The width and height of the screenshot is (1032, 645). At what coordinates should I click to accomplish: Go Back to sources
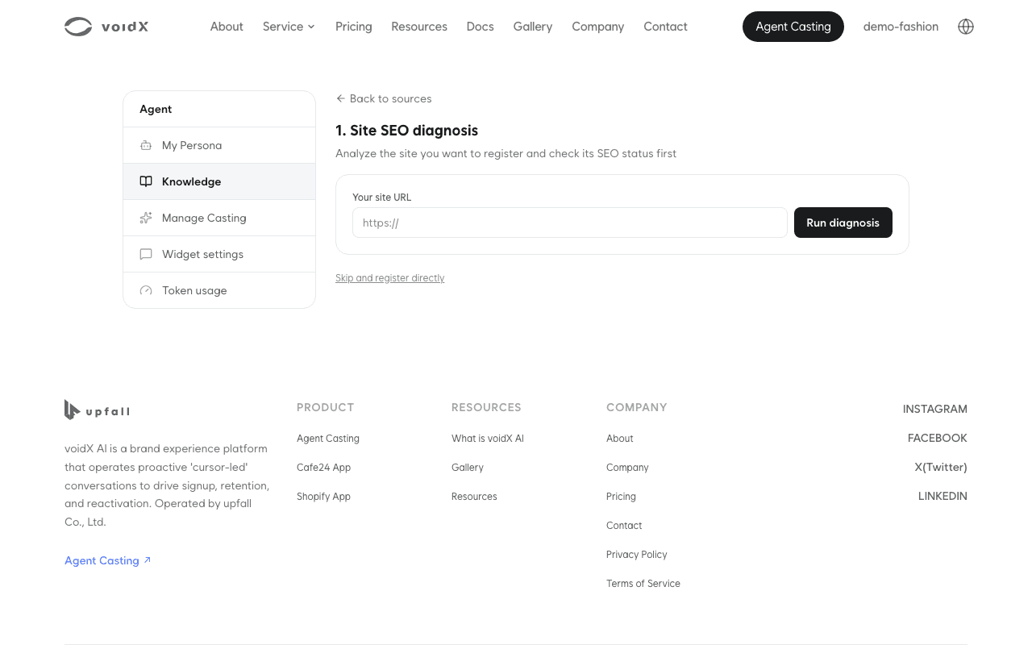384,98
